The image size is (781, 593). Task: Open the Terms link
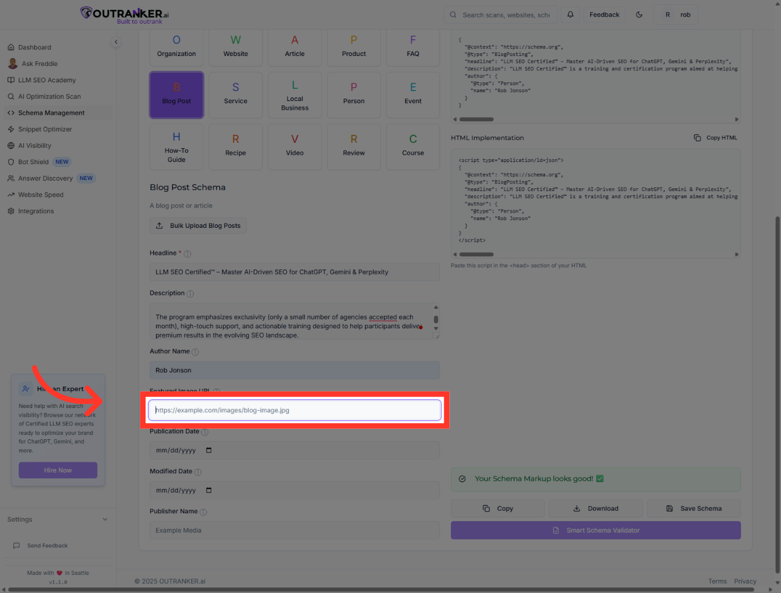pos(717,581)
